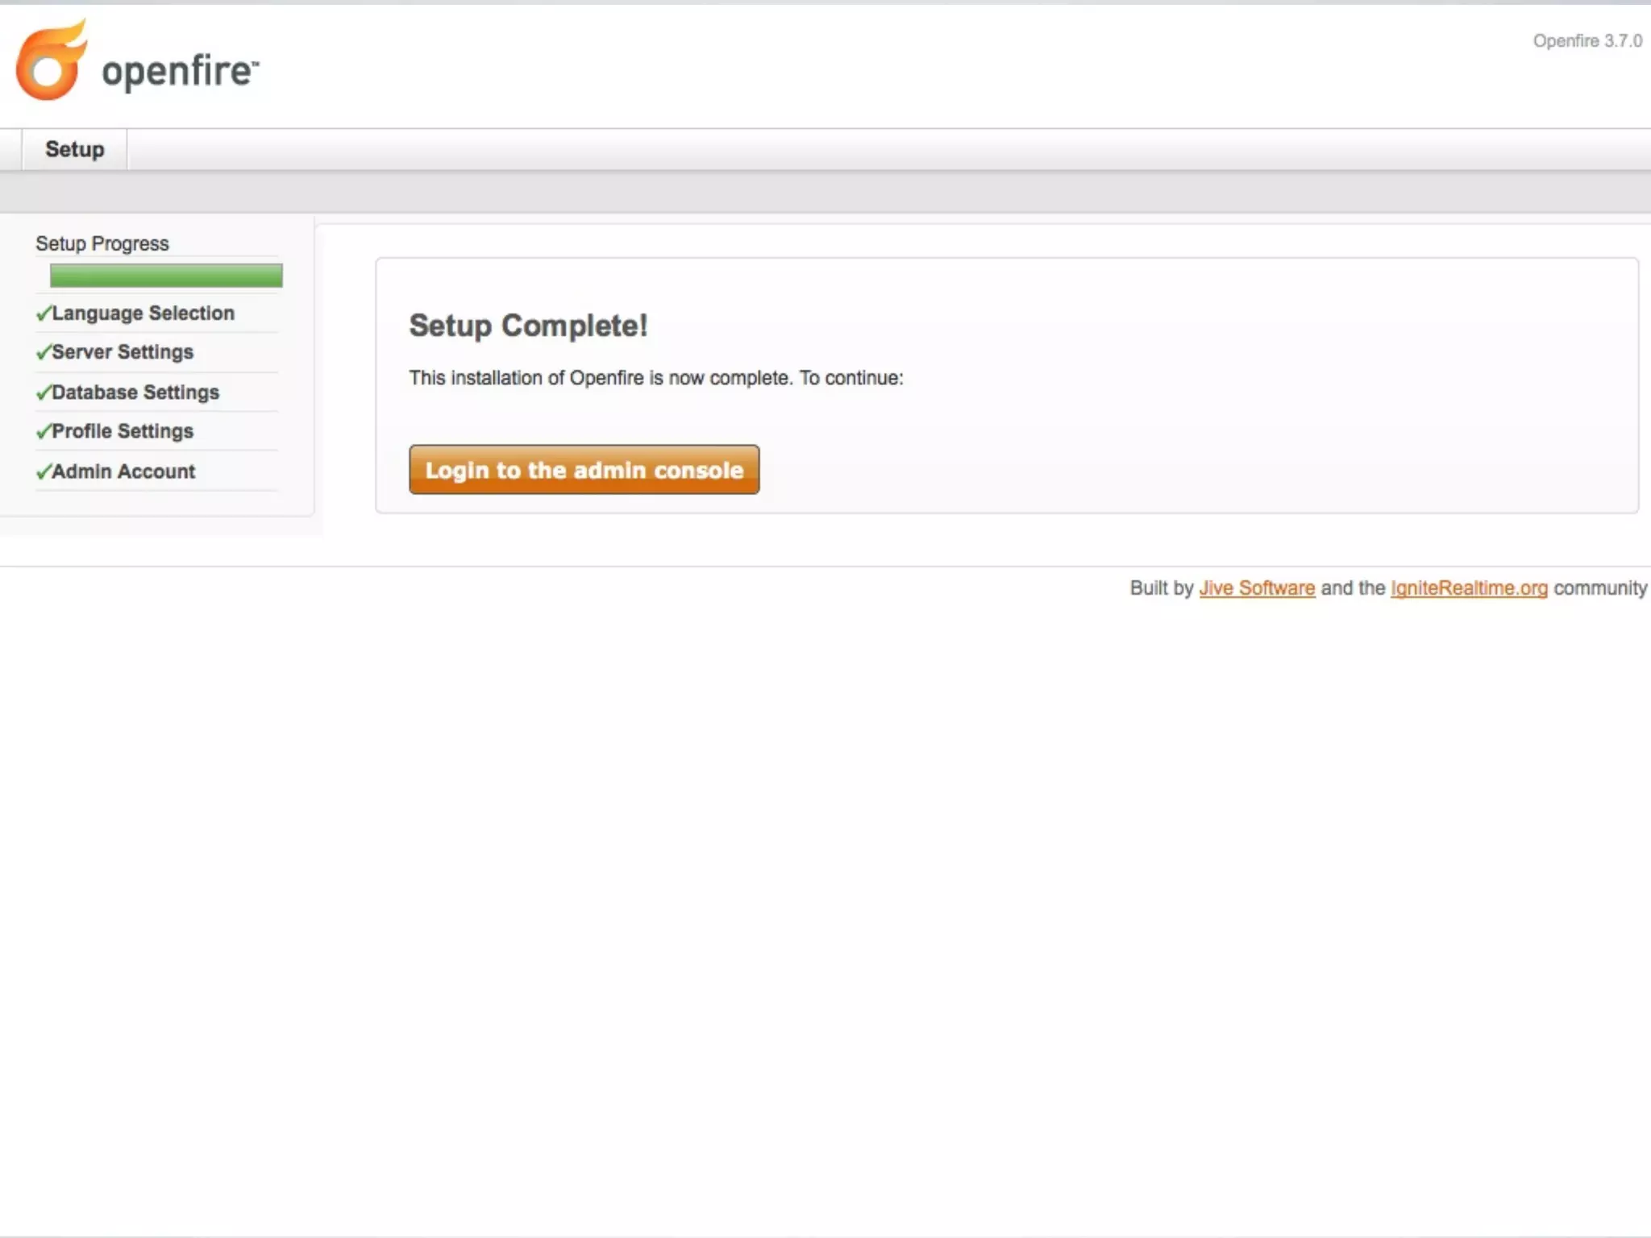Select the Profile Settings step label
Screen dimensions: 1651x1238
[123, 431]
